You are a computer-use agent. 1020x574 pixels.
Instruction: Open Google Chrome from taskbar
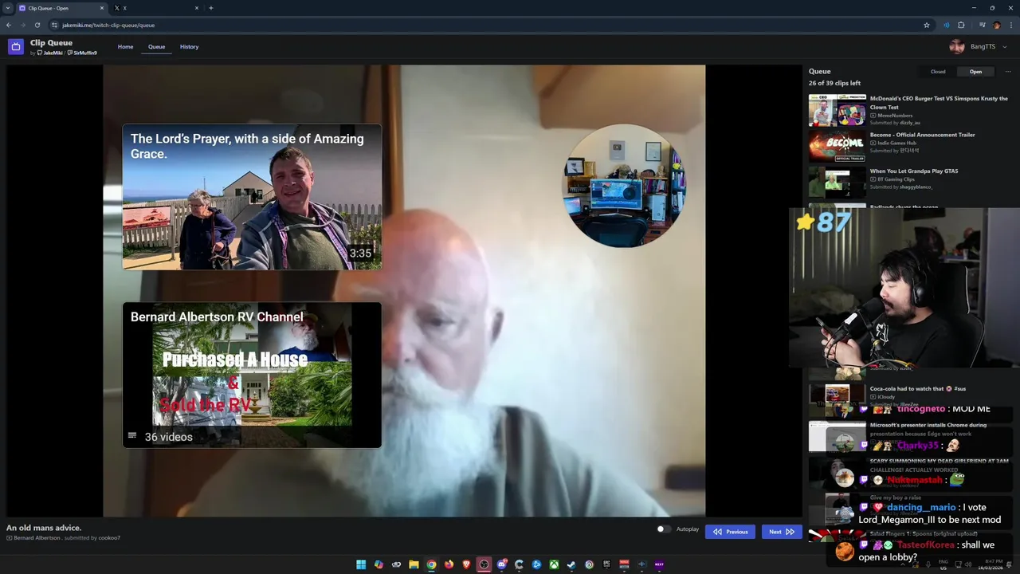(431, 564)
